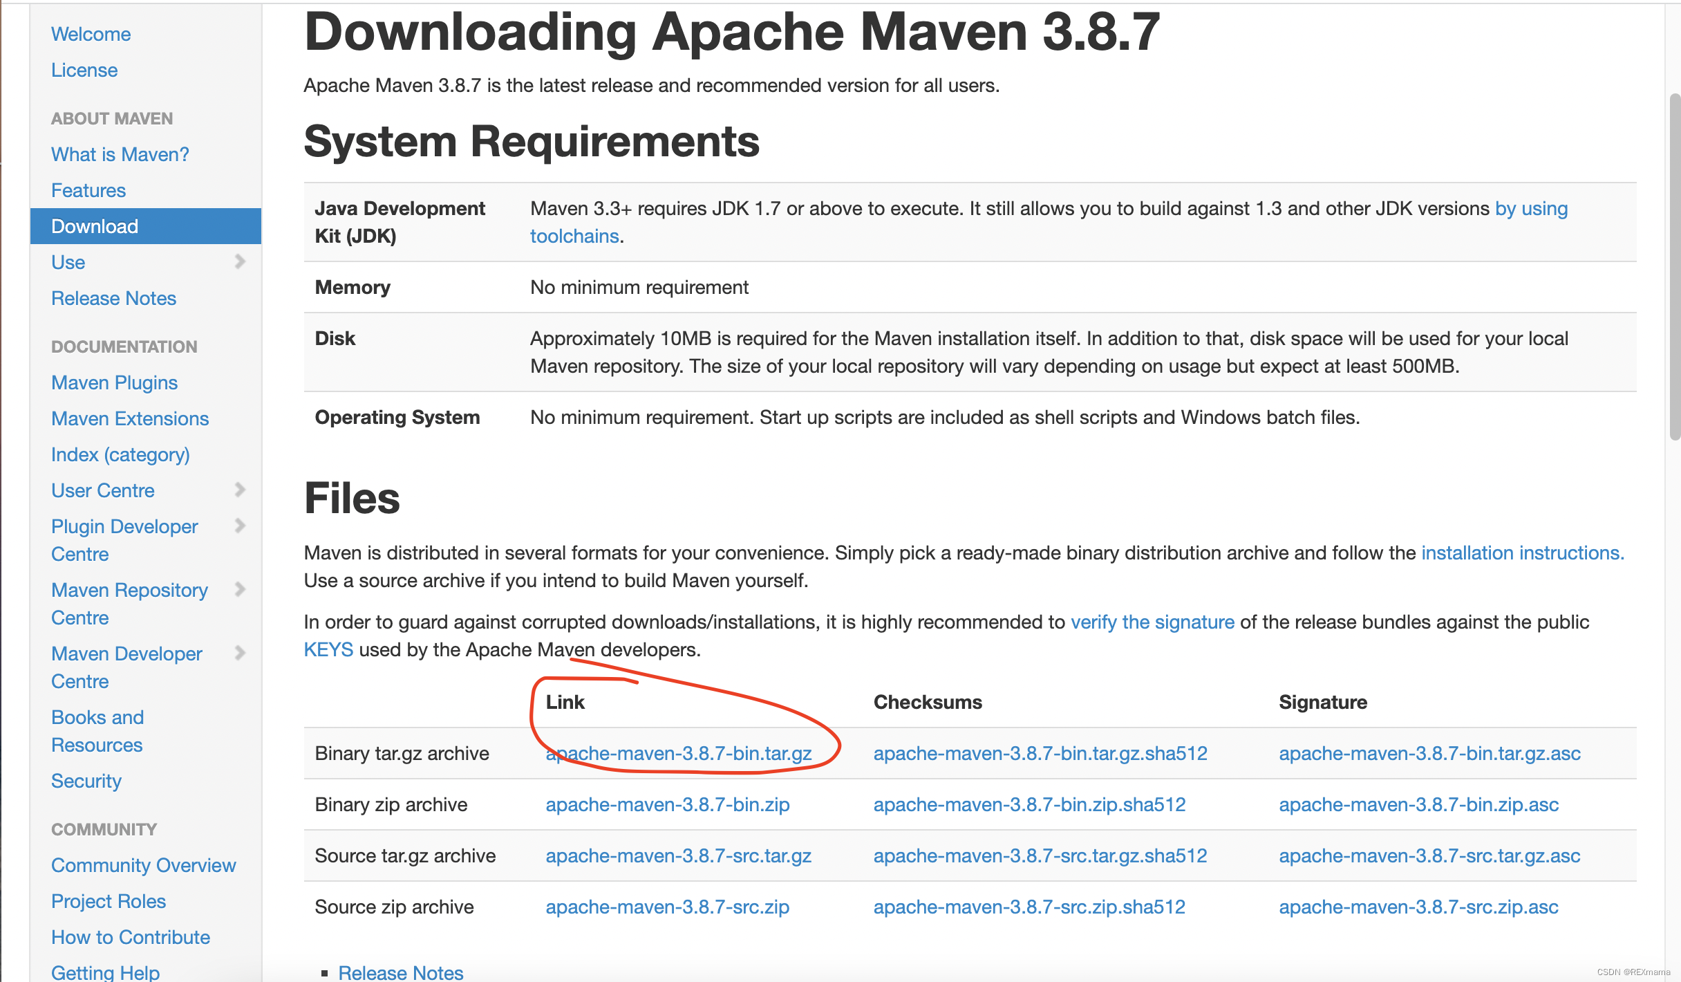Open Release Notes from the sidebar
This screenshot has height=982, width=1681.
pos(113,298)
